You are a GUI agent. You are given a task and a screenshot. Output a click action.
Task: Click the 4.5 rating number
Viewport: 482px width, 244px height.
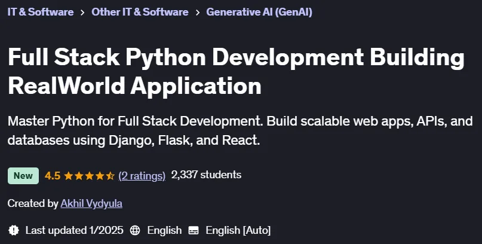[53, 176]
